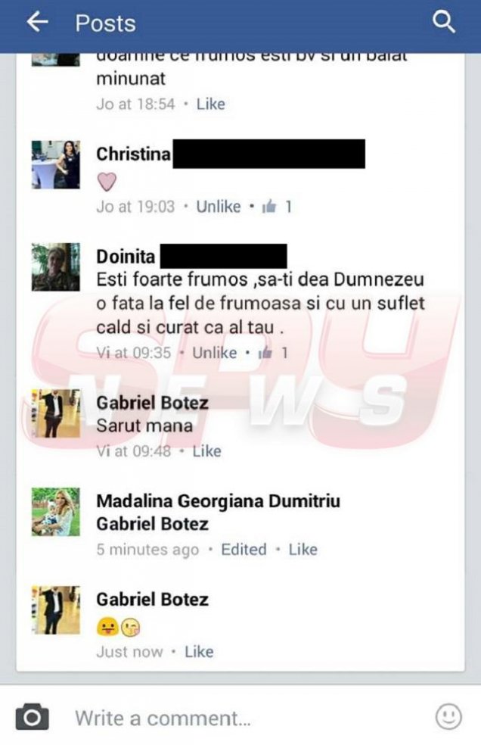This screenshot has width=481, height=745.
Task: Click thumbs-up count on Doinita's comment
Action: pos(273,353)
